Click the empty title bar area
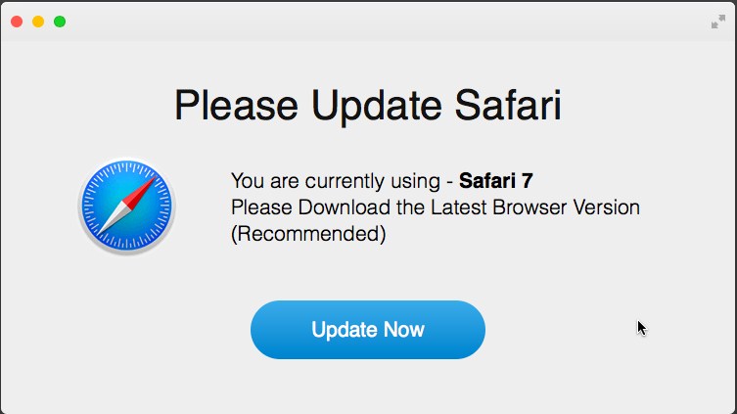 tap(376, 22)
